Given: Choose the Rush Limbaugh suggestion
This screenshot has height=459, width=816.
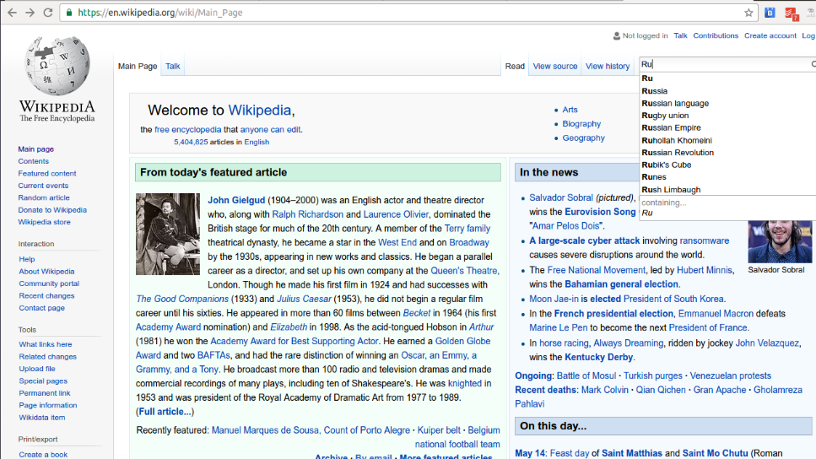Looking at the screenshot, I should pyautogui.click(x=727, y=190).
